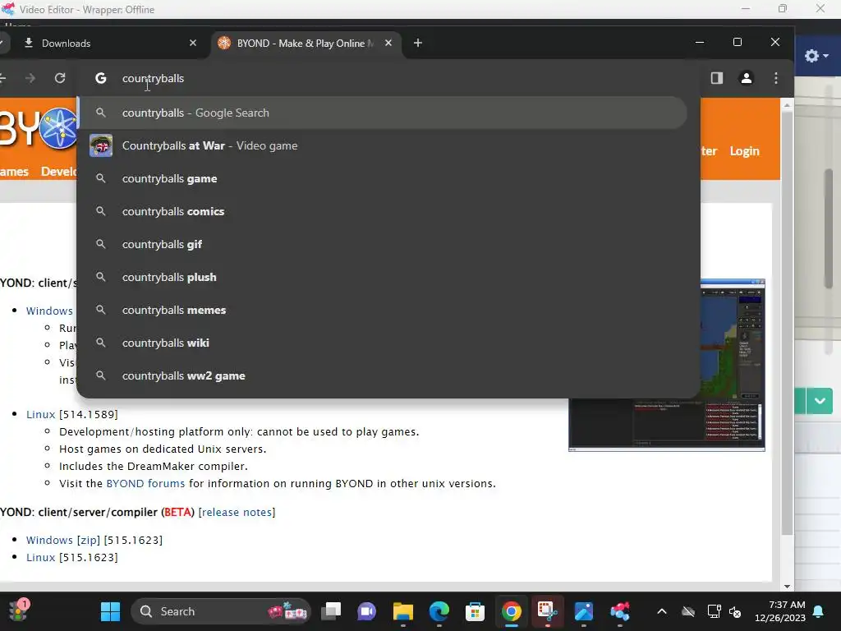Open a new tab with plus button
This screenshot has width=841, height=631.
tap(418, 43)
